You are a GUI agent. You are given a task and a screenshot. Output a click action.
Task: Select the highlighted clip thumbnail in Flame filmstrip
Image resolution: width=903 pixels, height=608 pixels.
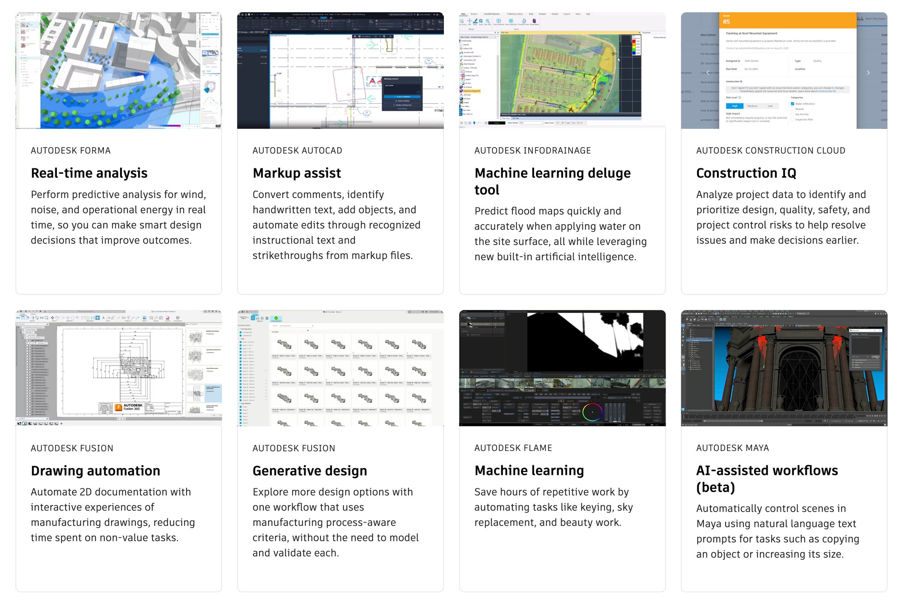563,383
